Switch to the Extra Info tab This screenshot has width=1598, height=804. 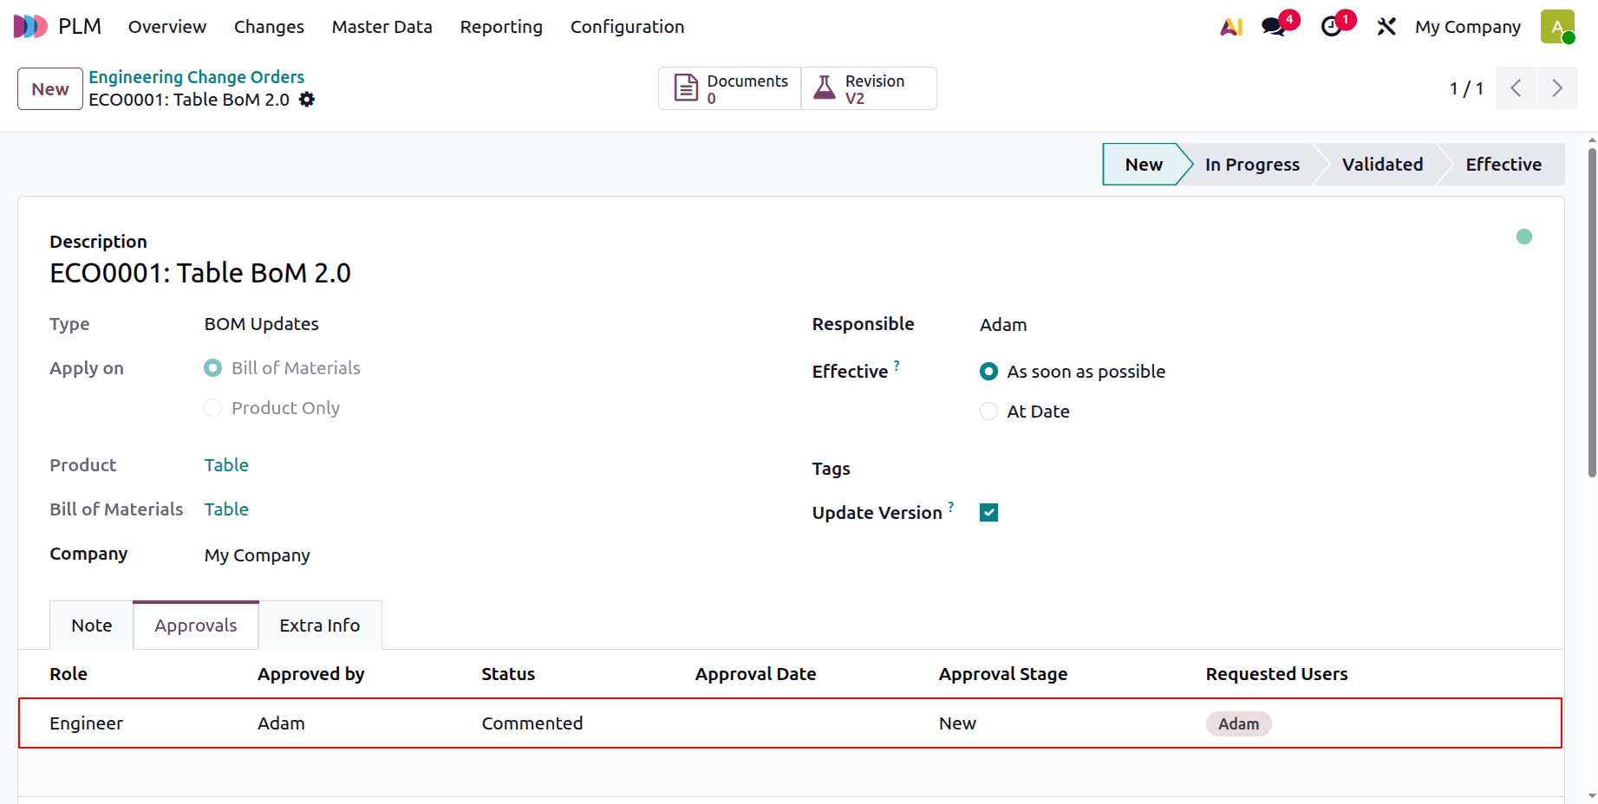(320, 626)
